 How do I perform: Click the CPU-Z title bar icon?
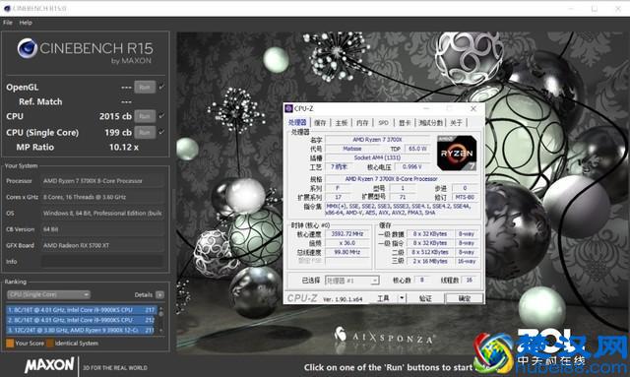pyautogui.click(x=288, y=108)
